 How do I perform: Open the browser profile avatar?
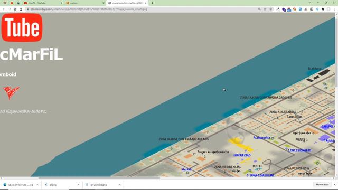click(328, 9)
